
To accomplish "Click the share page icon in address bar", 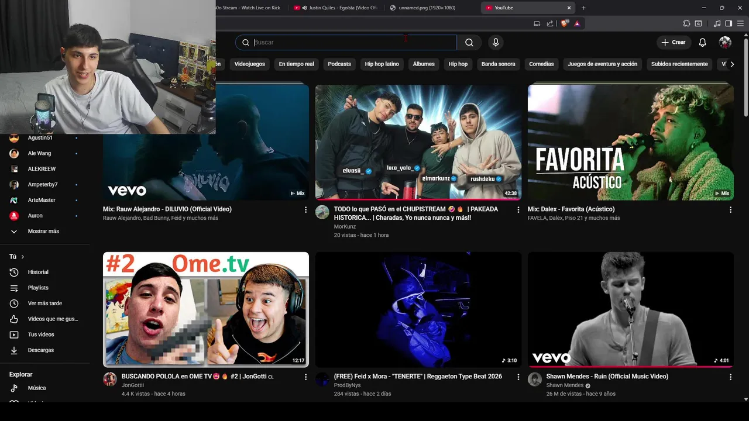I will coord(550,23).
